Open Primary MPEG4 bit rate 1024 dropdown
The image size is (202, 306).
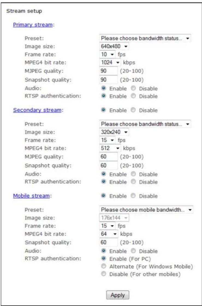[110, 63]
